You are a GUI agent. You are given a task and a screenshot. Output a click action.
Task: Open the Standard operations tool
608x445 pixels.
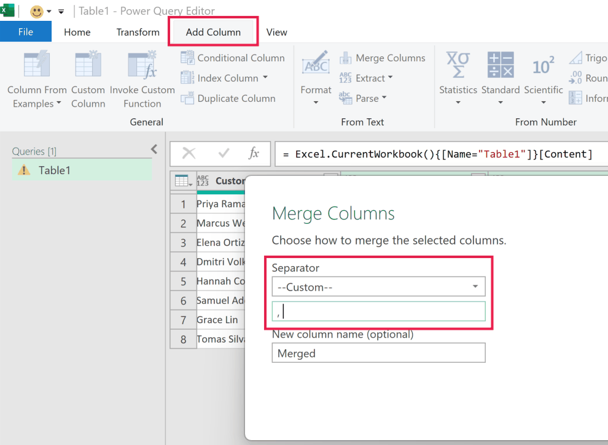pos(501,77)
